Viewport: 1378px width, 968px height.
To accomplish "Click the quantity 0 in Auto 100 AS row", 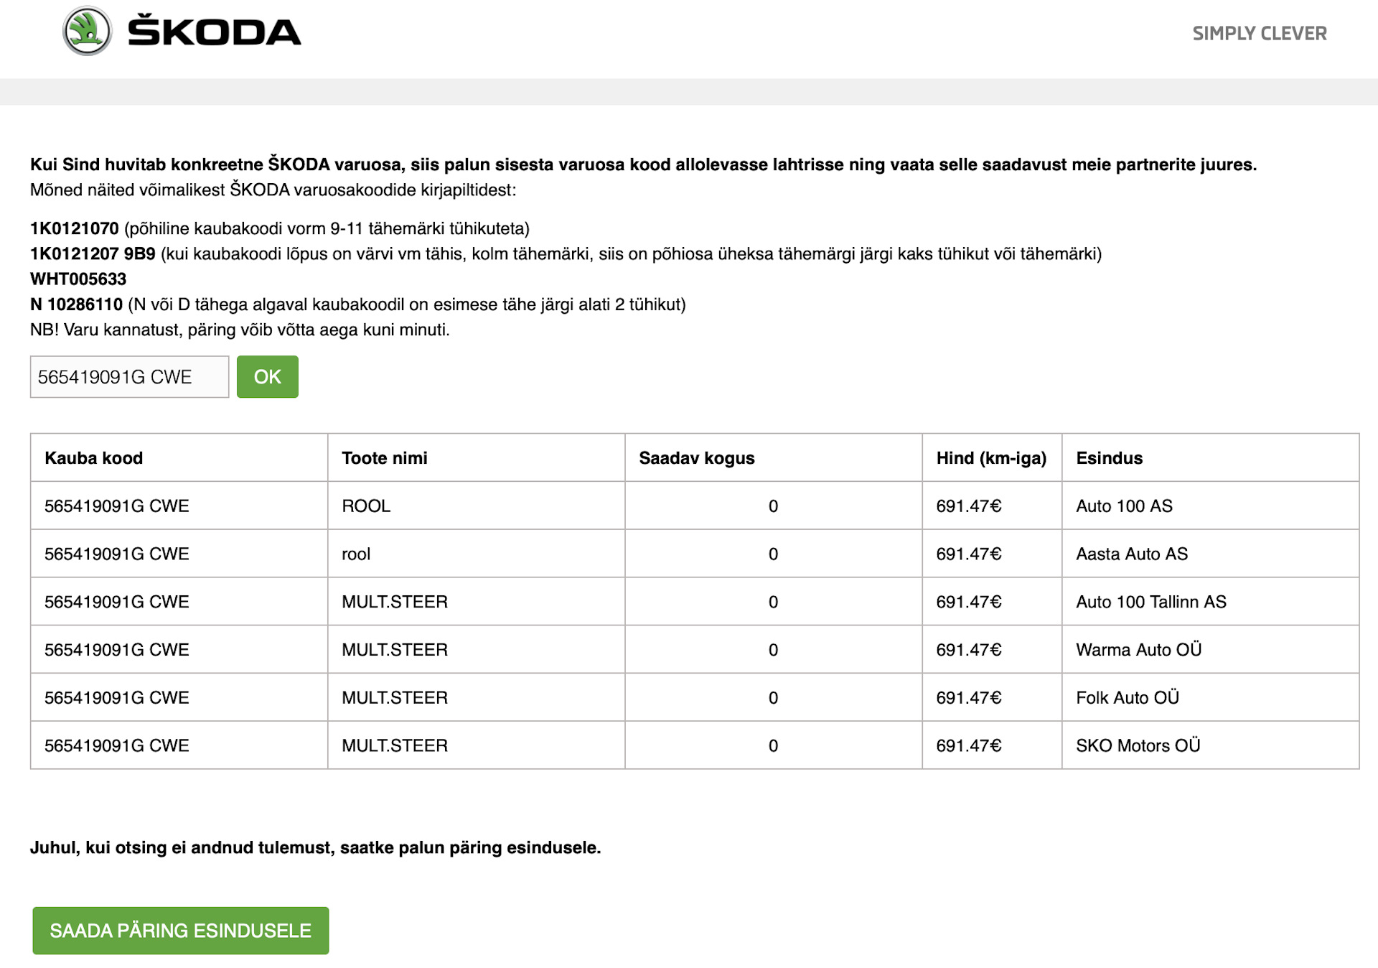I will [x=773, y=506].
